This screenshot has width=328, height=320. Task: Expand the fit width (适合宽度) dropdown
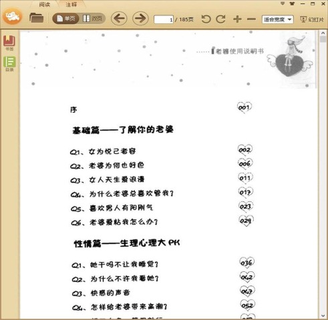point(278,19)
